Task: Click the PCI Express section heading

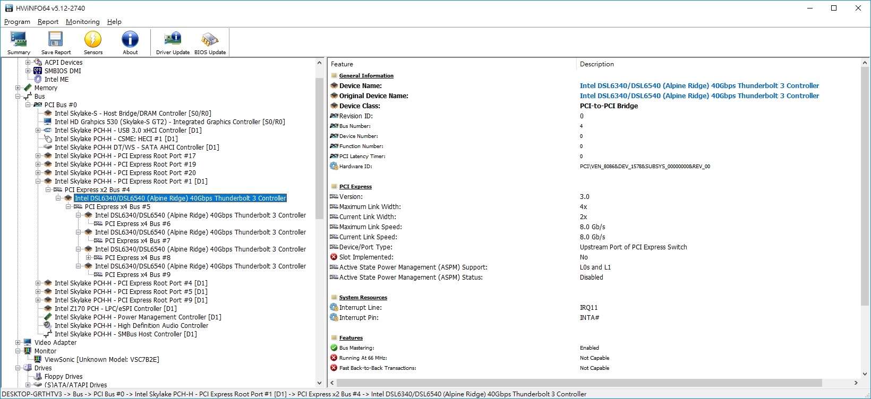Action: [x=355, y=186]
